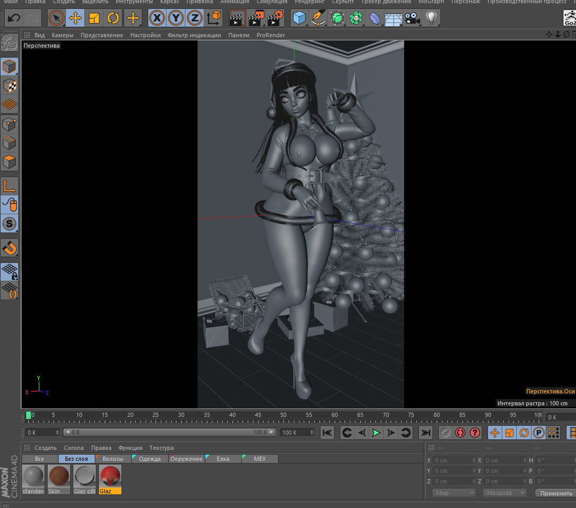Select the Окружение material layer tab

(x=186, y=459)
